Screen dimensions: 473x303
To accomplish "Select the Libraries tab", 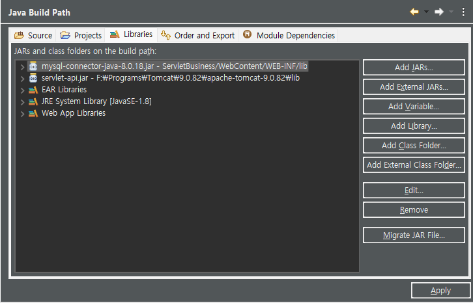I will pyautogui.click(x=131, y=34).
